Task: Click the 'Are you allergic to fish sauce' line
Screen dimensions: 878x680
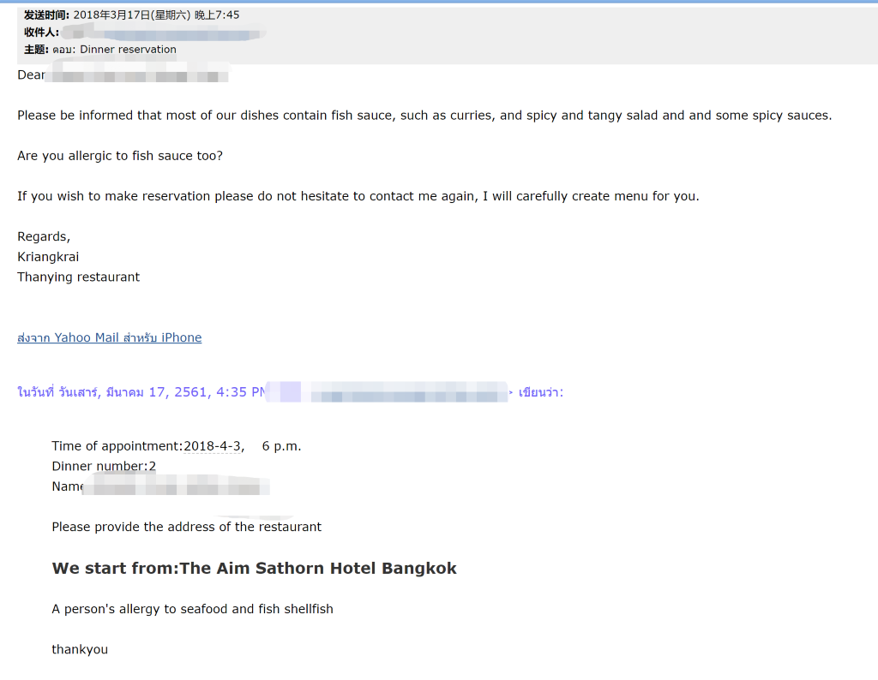Action: click(x=120, y=156)
